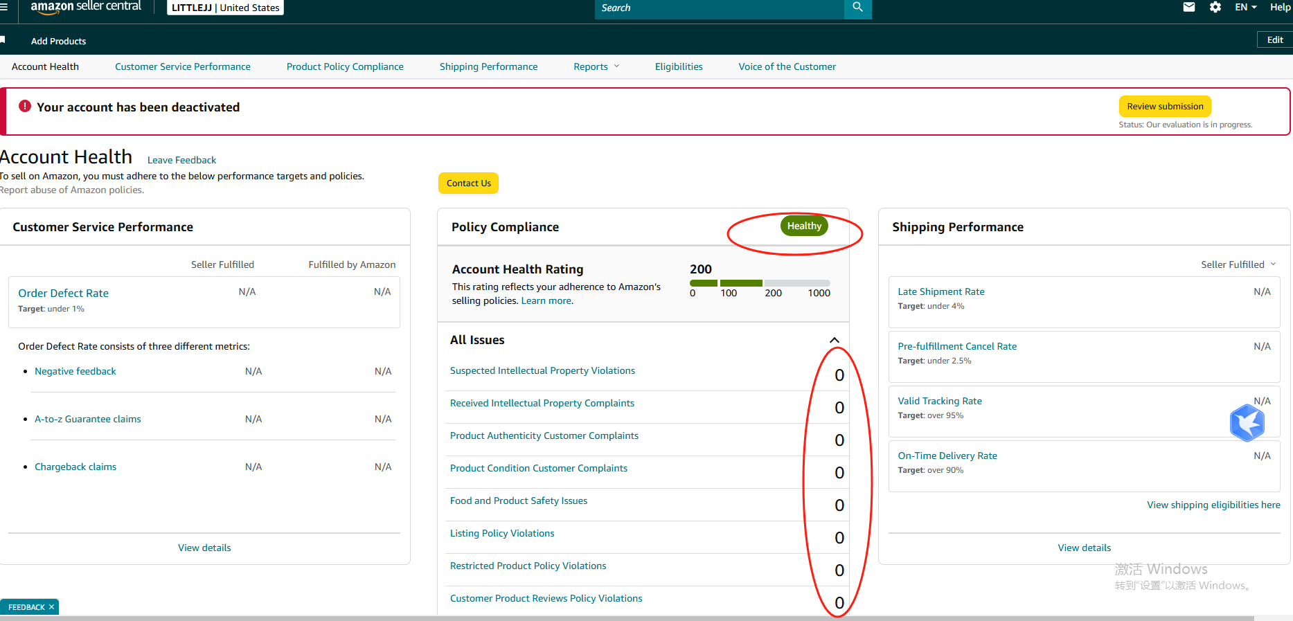Viewport: 1293px width, 621px height.
Task: Open LITTLEJJ United States account switcher
Action: click(x=225, y=8)
